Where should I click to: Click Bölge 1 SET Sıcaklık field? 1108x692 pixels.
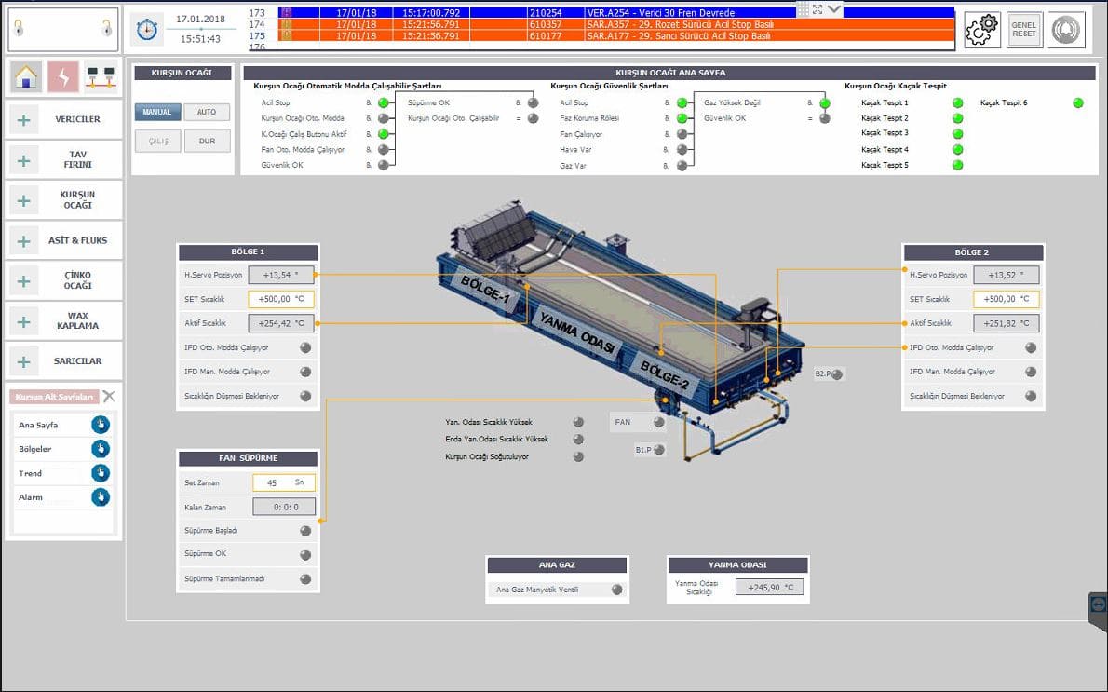[x=281, y=300]
